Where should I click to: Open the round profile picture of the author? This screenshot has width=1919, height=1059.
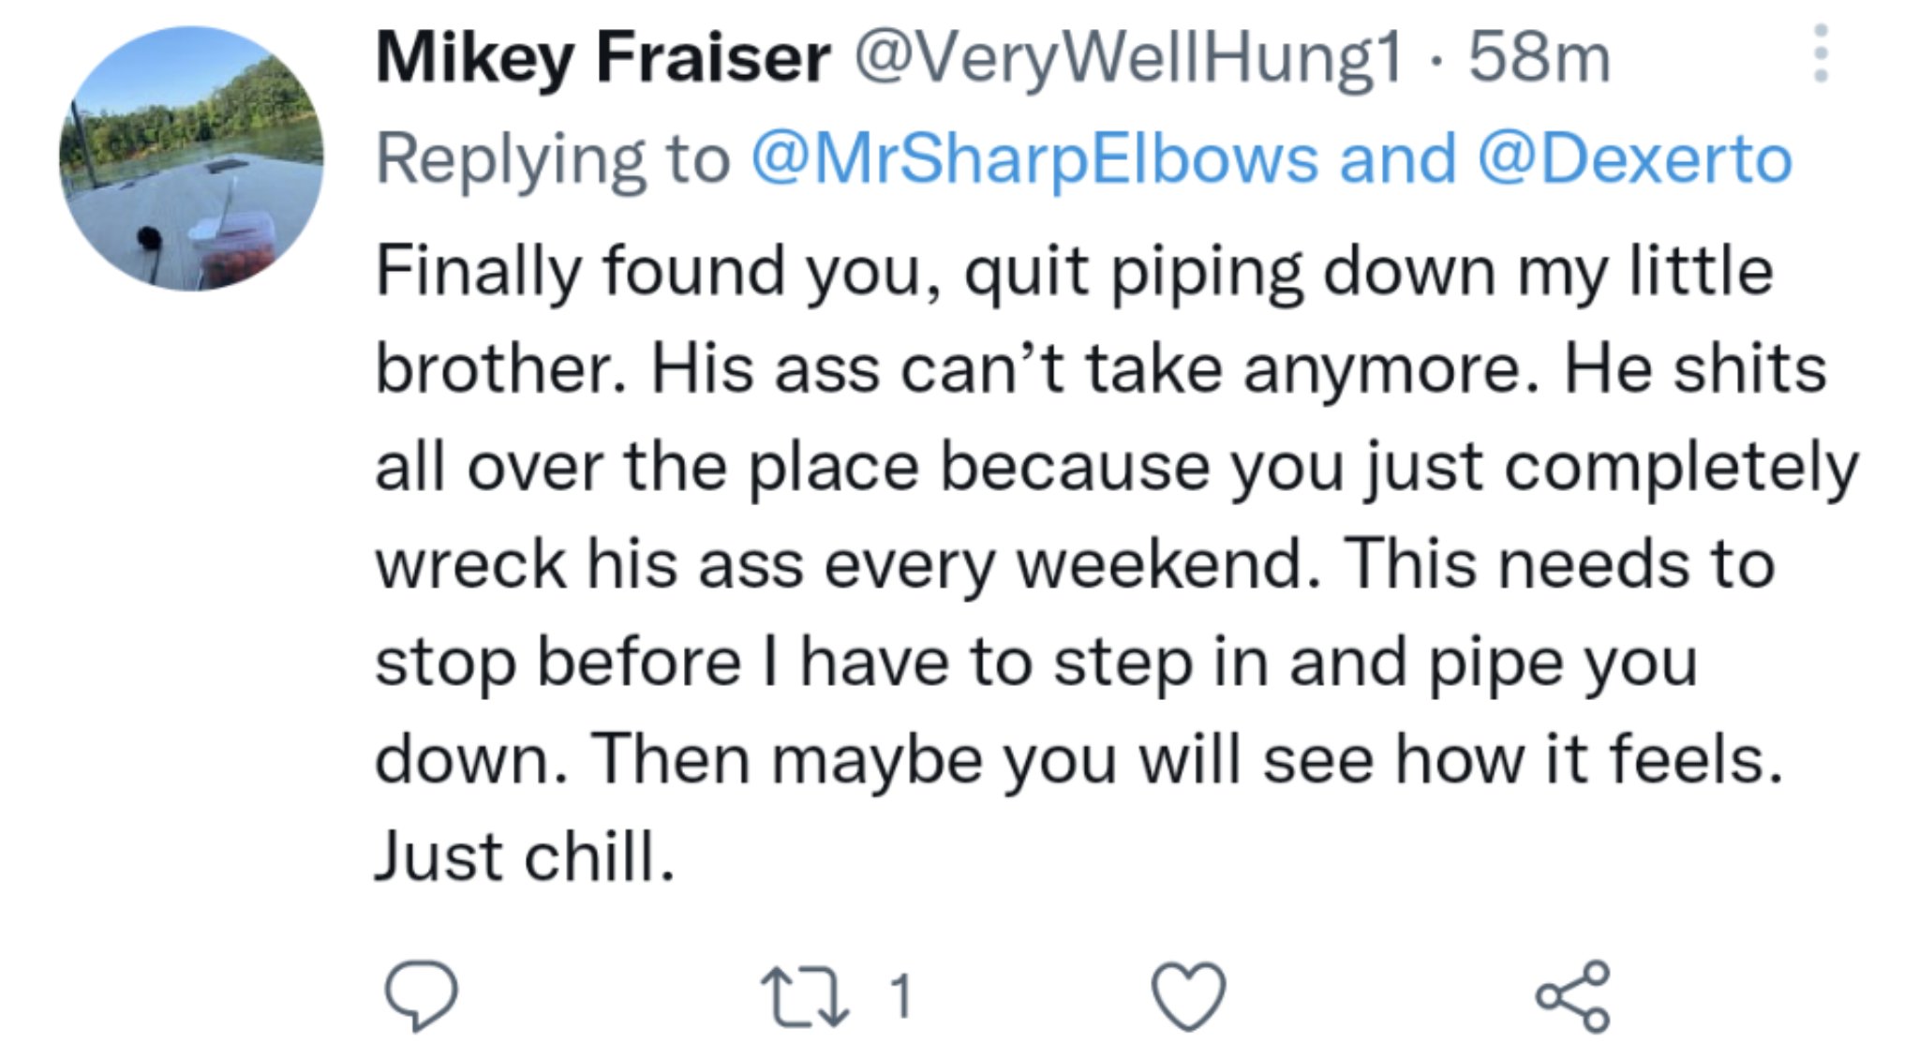(x=192, y=159)
